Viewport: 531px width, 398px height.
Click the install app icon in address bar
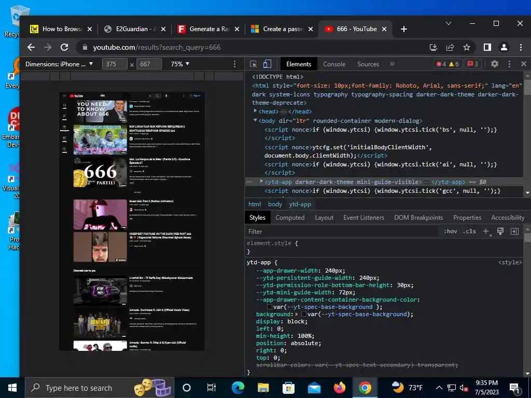pyautogui.click(x=434, y=47)
